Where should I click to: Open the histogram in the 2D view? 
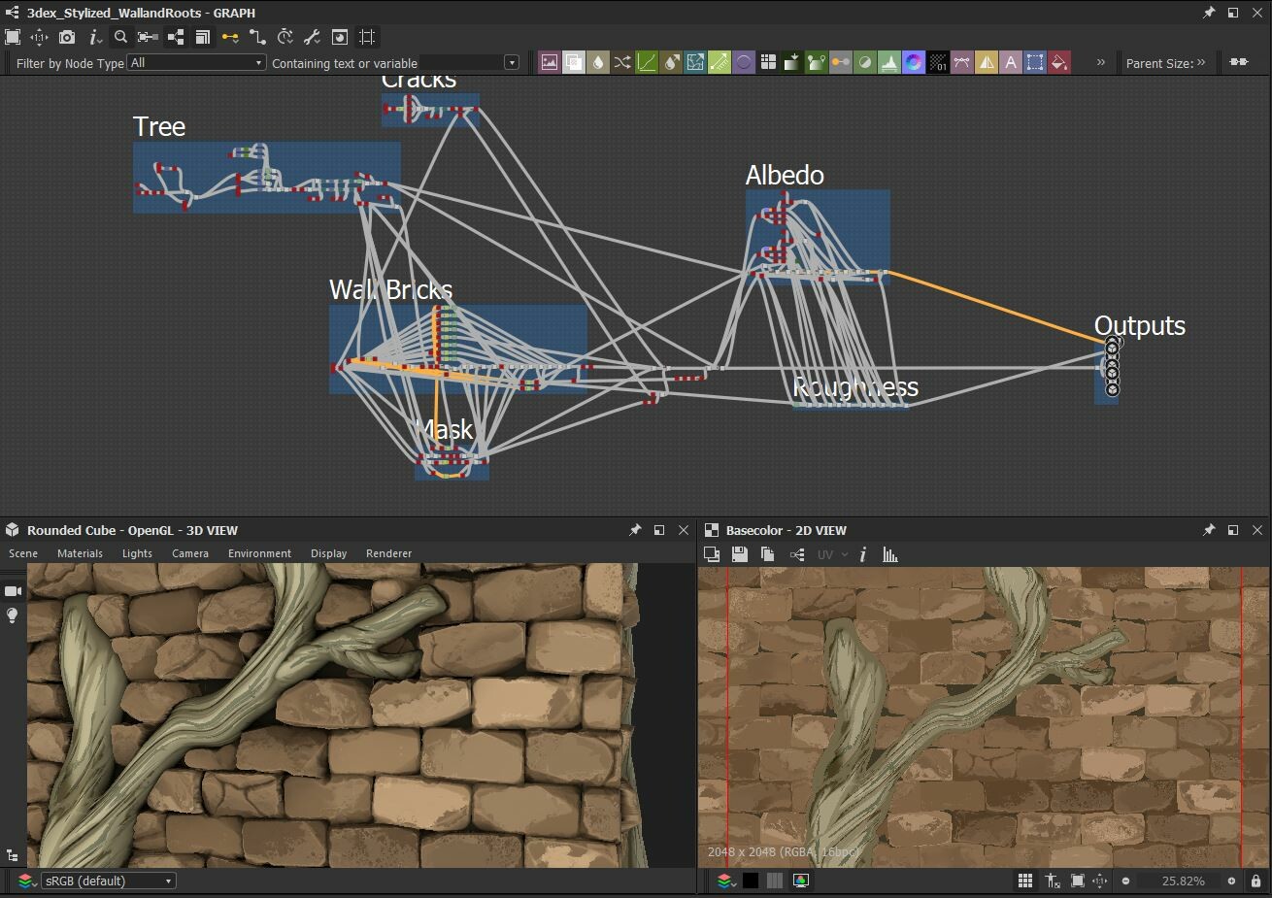[x=890, y=554]
